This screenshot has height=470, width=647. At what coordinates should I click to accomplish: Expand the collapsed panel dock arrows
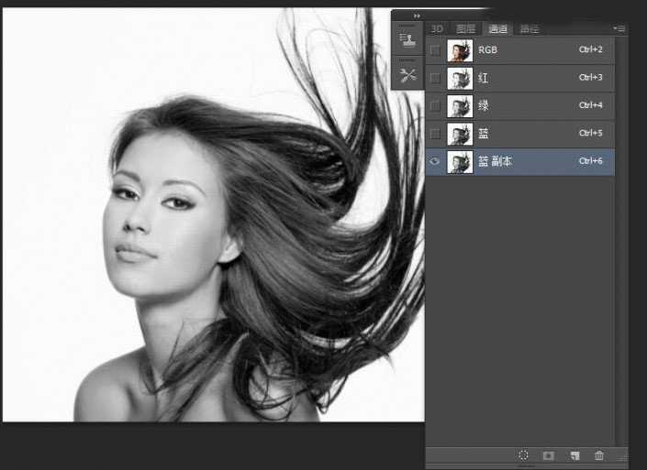(417, 16)
